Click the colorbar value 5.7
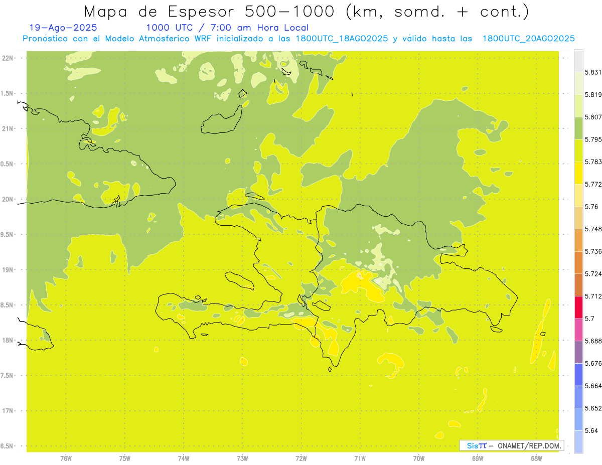This screenshot has height=465, width=602. (589, 319)
